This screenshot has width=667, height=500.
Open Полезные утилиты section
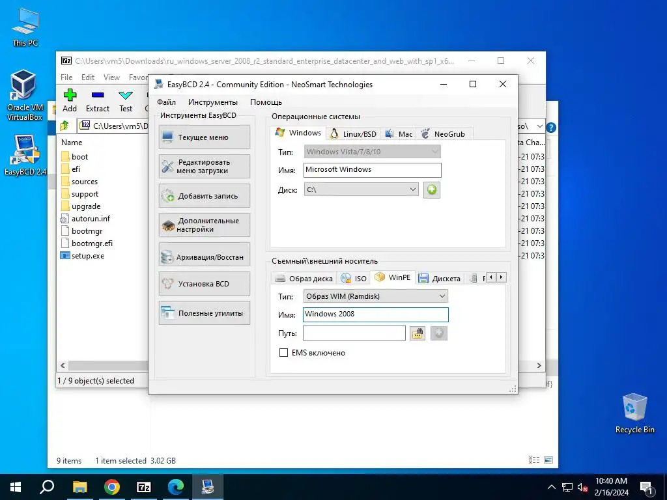(x=204, y=313)
